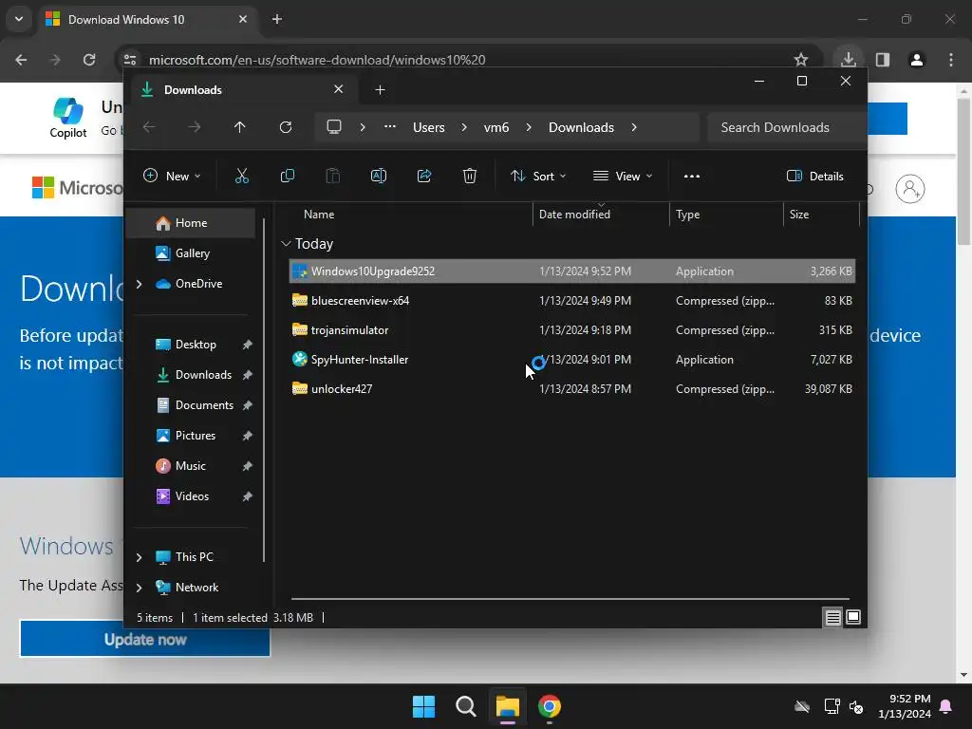Viewport: 972px width, 729px height.
Task: Open notifications bell in system tray
Action: coord(946,706)
